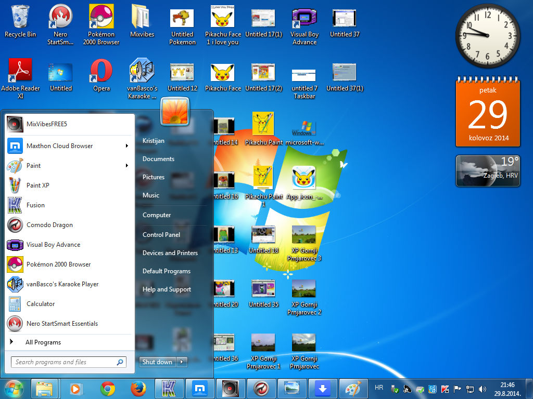Open Pictures from the Start menu

pos(154,177)
